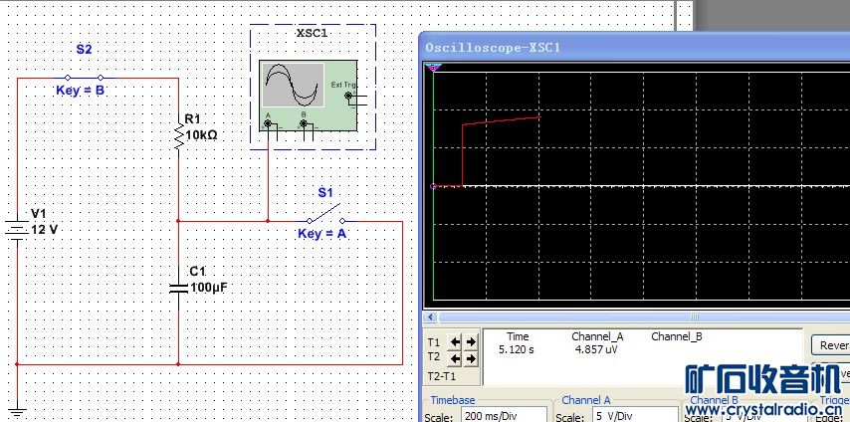Screen dimensions: 850x422
Task: Select the R1 resistor symbol
Action: [x=178, y=137]
